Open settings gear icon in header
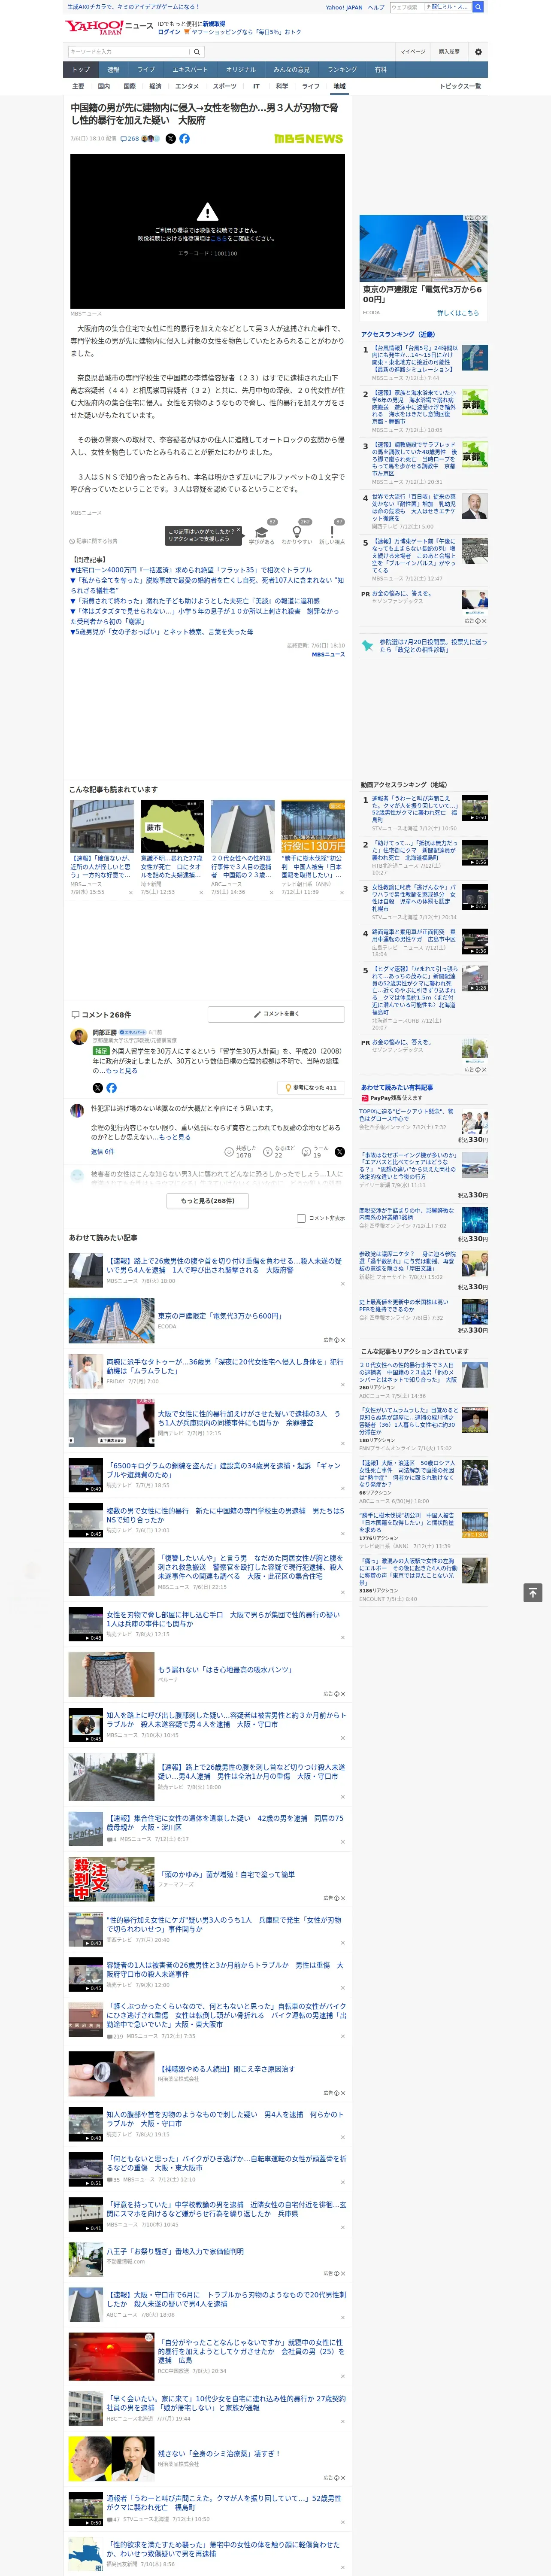 [x=478, y=52]
